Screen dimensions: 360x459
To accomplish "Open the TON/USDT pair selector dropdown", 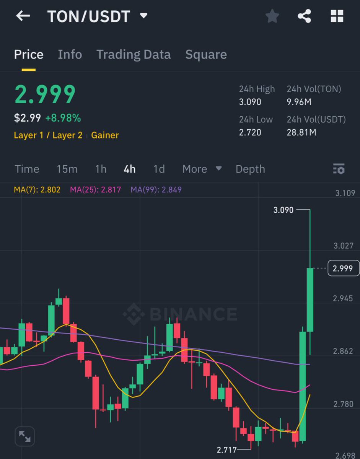I will 97,16.
